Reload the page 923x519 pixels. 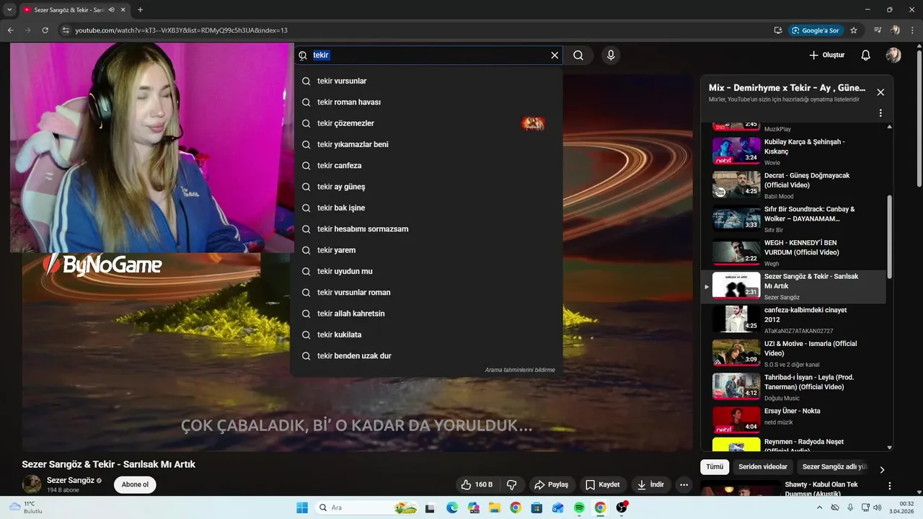coord(45,30)
